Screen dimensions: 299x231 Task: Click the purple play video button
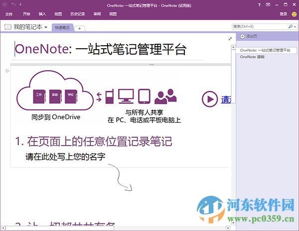[210, 99]
